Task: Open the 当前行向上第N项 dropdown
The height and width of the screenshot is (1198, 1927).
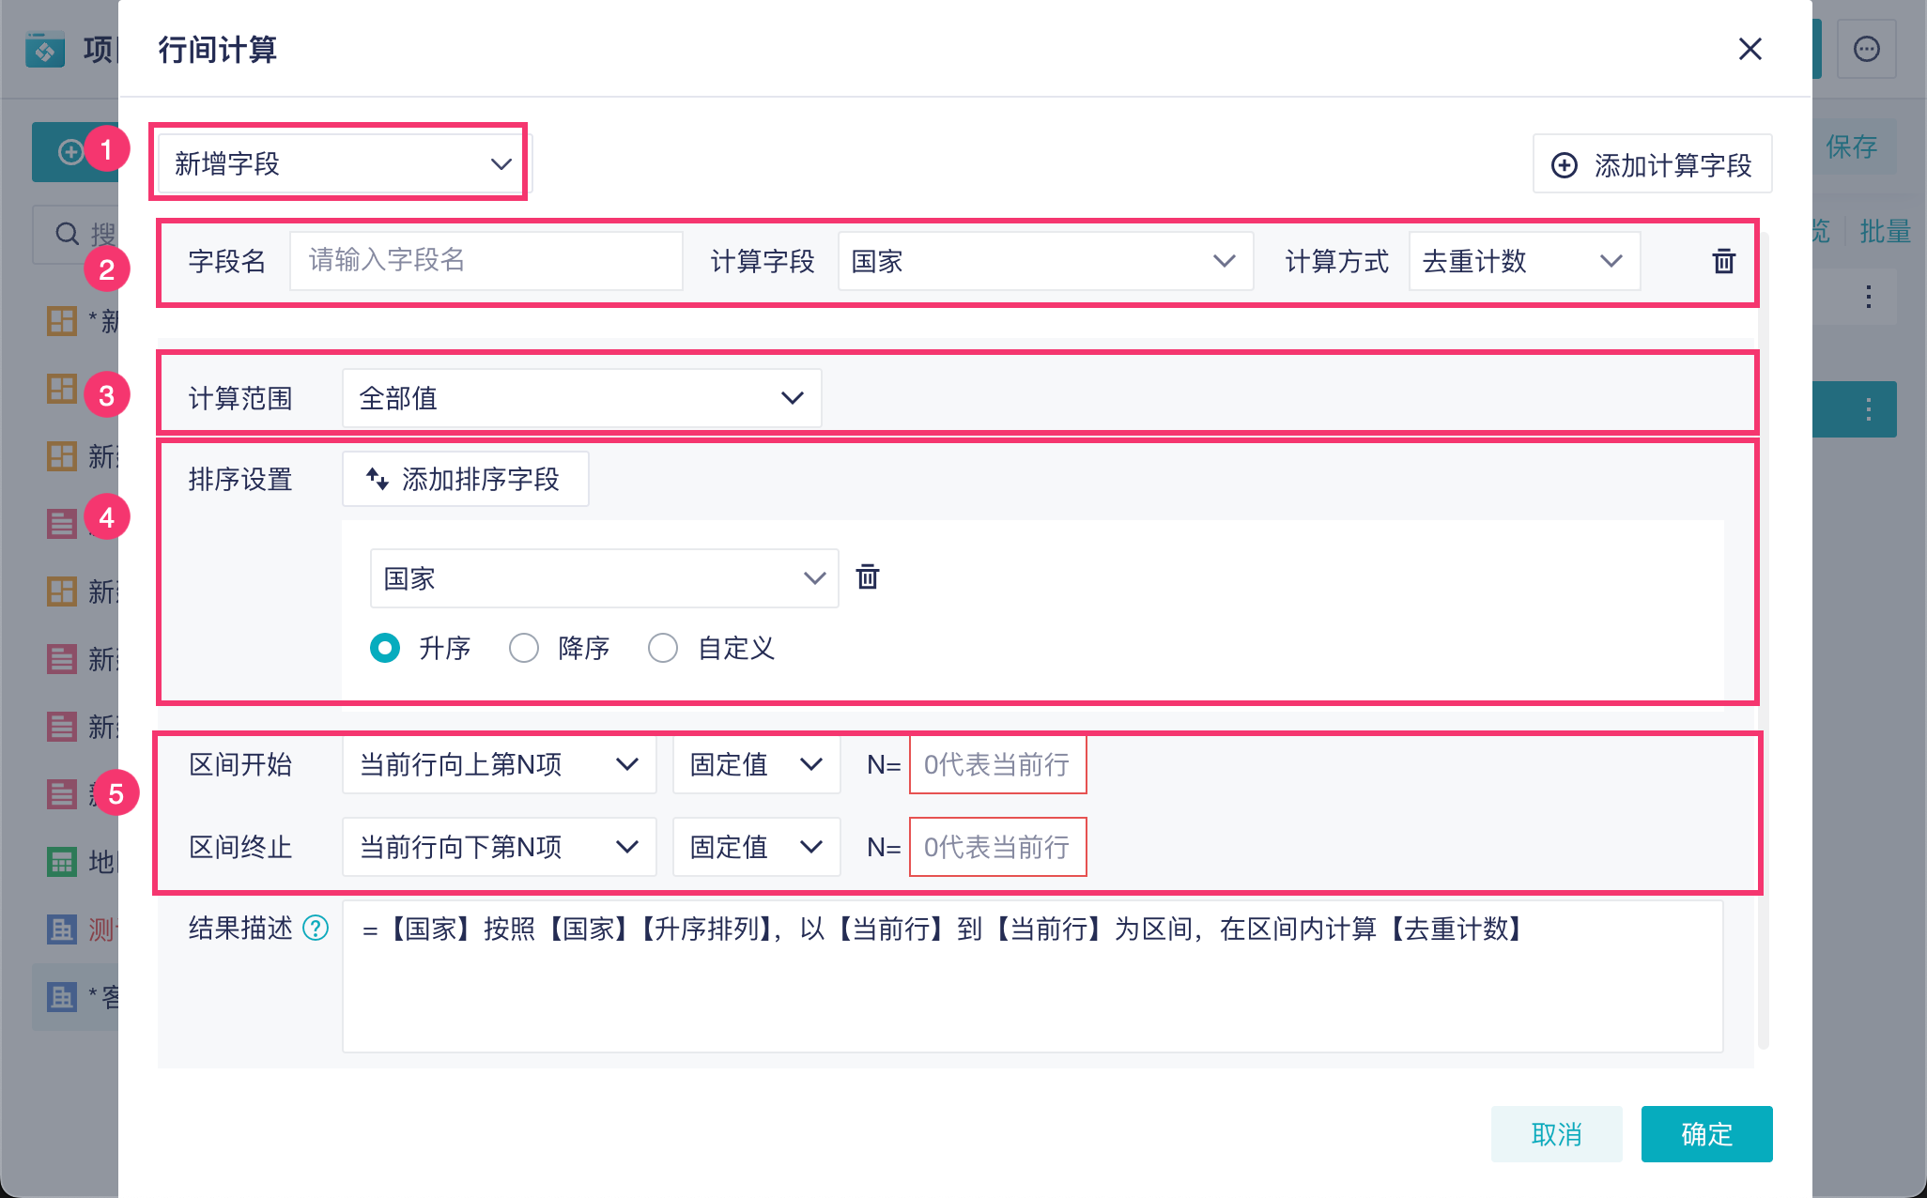Action: tap(499, 764)
